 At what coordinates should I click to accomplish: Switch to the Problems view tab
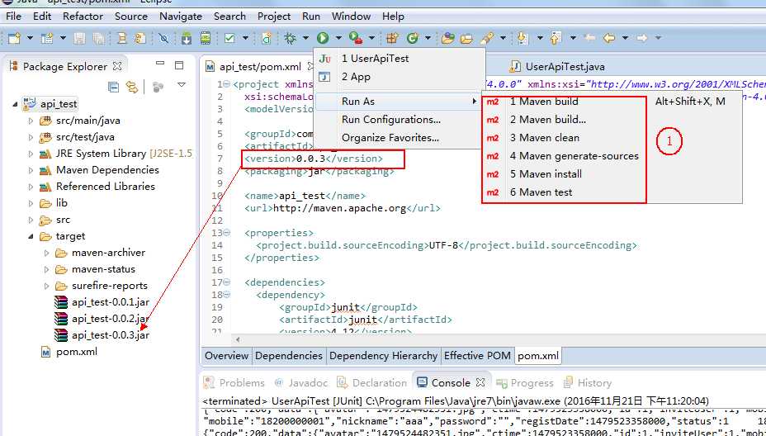click(234, 382)
